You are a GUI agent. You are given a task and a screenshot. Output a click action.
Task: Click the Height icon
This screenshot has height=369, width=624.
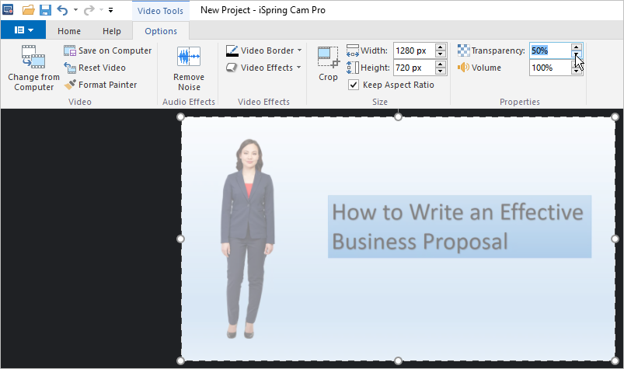click(x=353, y=68)
